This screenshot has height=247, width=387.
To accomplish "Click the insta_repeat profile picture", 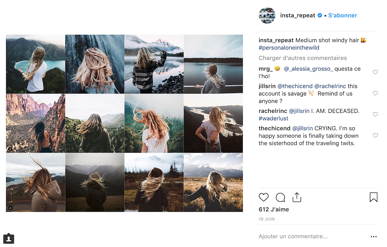I will coord(267,15).
